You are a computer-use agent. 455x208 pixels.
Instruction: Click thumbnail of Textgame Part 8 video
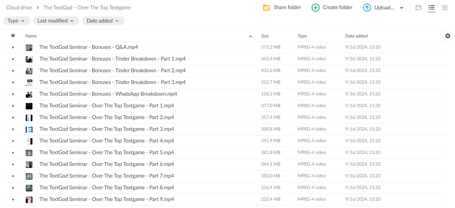[29, 188]
